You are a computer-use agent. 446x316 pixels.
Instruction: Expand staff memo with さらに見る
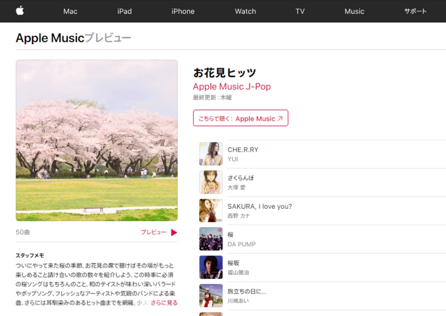point(164,303)
